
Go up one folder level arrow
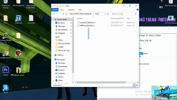tap(63, 14)
